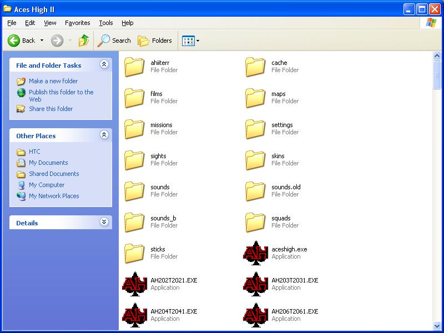Click the Views toolbar icon
The width and height of the screenshot is (444, 333).
(188, 41)
